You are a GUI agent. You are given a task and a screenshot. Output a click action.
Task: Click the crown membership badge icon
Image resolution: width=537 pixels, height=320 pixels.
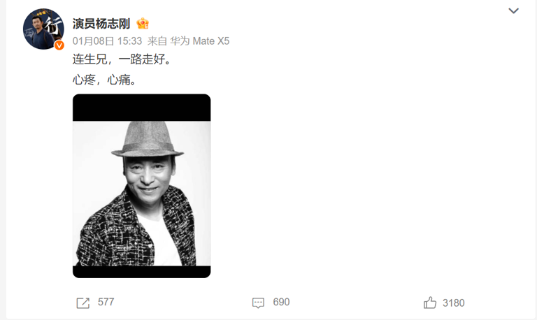(x=143, y=24)
